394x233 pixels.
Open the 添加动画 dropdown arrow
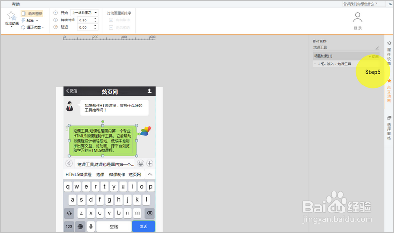coord(12,26)
